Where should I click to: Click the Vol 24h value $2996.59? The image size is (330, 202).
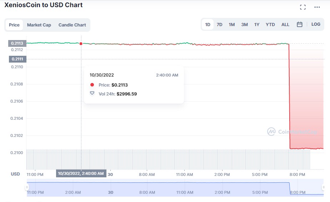coord(127,94)
